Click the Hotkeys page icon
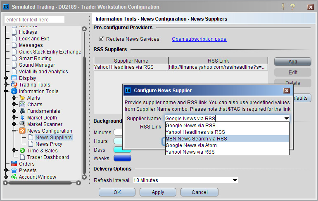Viewport: 318px width, 201px height. [14, 32]
